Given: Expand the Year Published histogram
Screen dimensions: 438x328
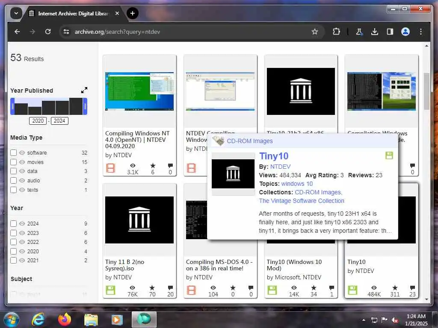Looking at the screenshot, I should (x=84, y=90).
